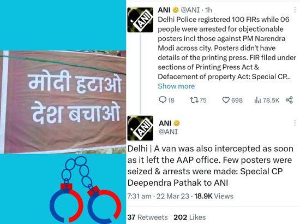Click verified badge next to ANI in first tweet
Image resolution: width=300 pixels, height=224 pixels.
[x=176, y=10]
